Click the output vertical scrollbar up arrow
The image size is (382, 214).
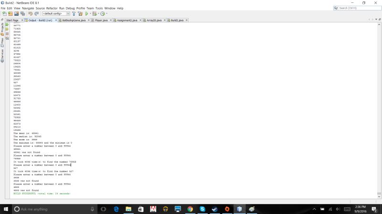pyautogui.click(x=379, y=25)
